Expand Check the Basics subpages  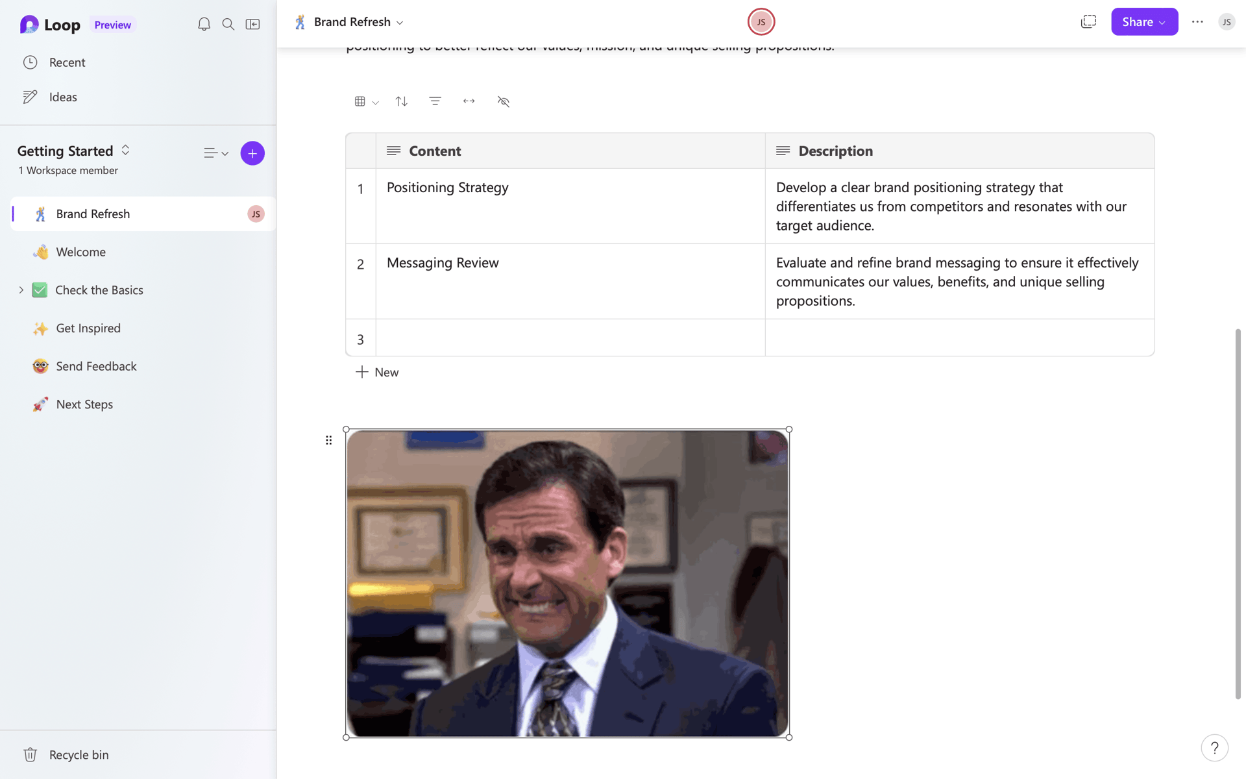tap(21, 290)
